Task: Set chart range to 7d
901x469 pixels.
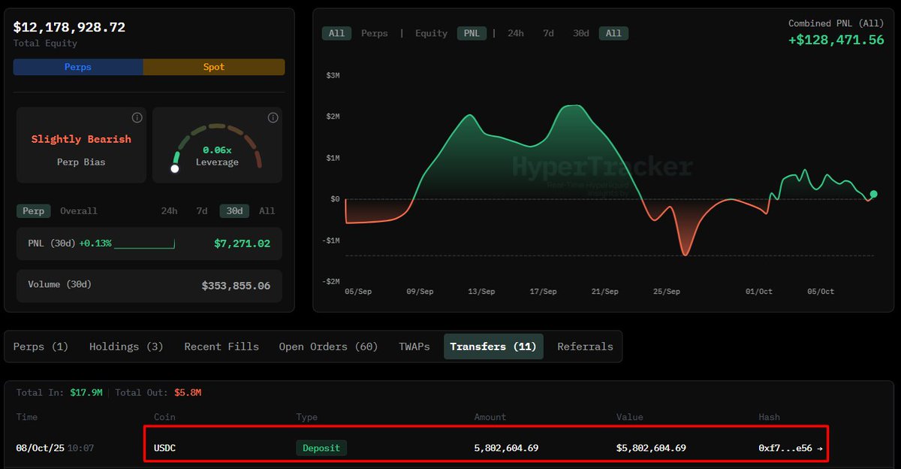Action: click(549, 33)
